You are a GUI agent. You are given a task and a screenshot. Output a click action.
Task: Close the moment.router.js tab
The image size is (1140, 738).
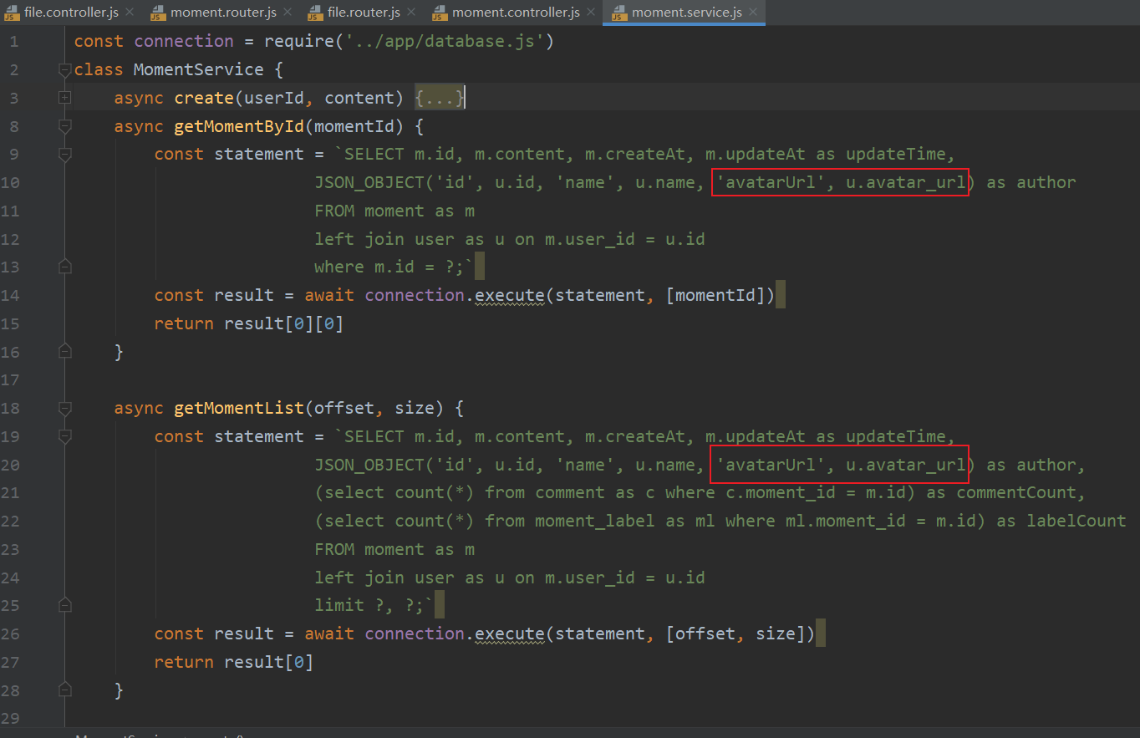coord(288,13)
